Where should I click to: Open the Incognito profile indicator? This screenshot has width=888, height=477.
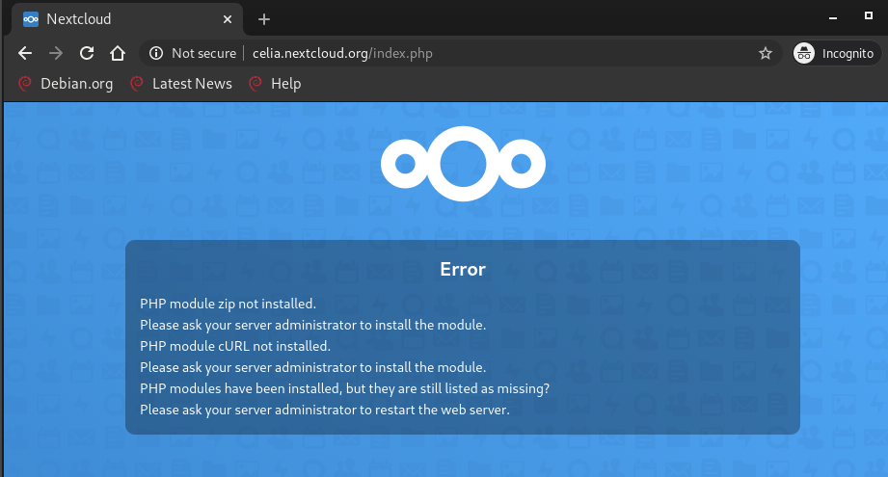[x=836, y=53]
